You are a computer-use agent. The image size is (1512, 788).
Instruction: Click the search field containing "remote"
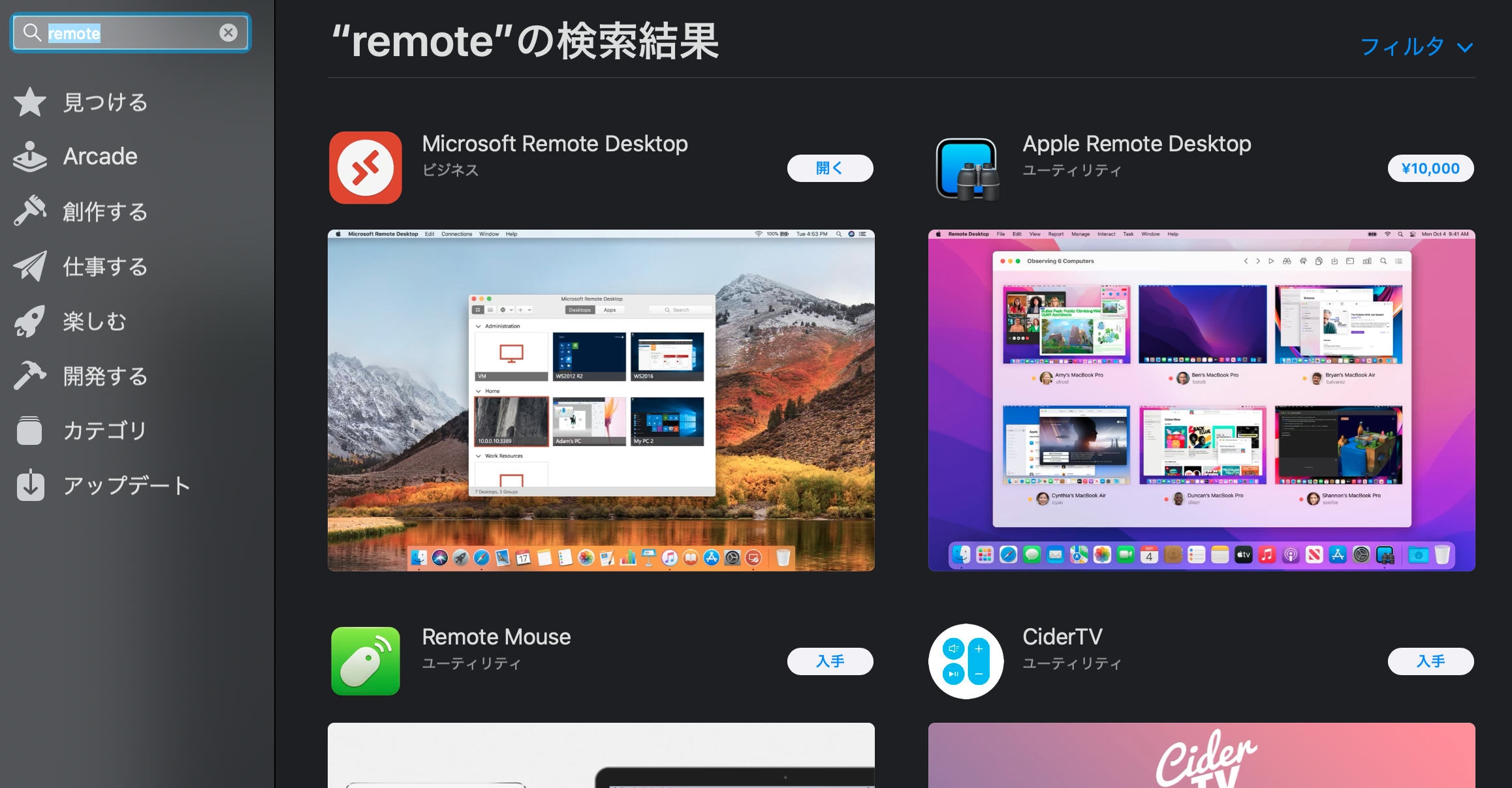131,33
